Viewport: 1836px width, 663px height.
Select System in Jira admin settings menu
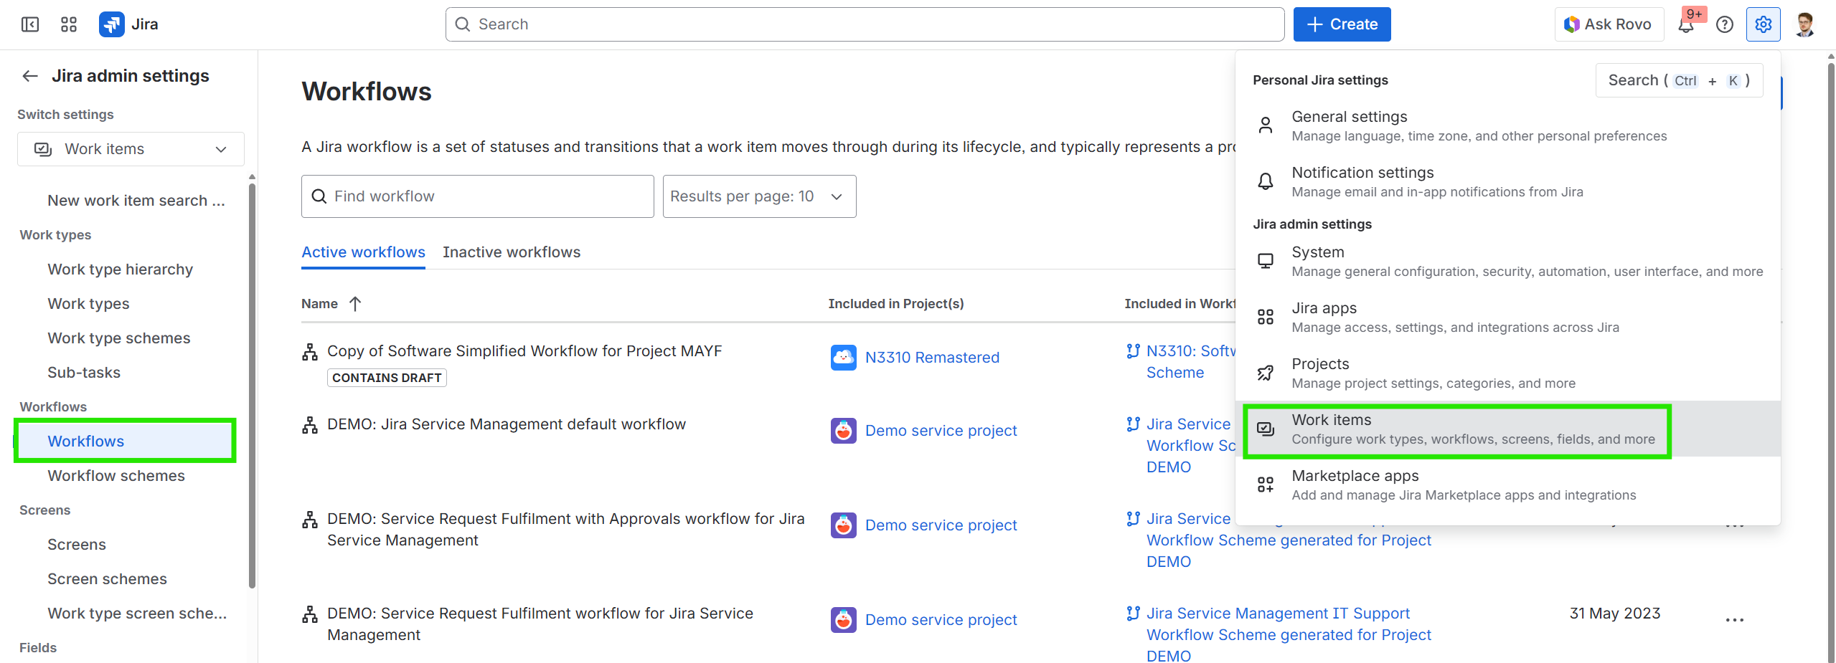[1508, 261]
